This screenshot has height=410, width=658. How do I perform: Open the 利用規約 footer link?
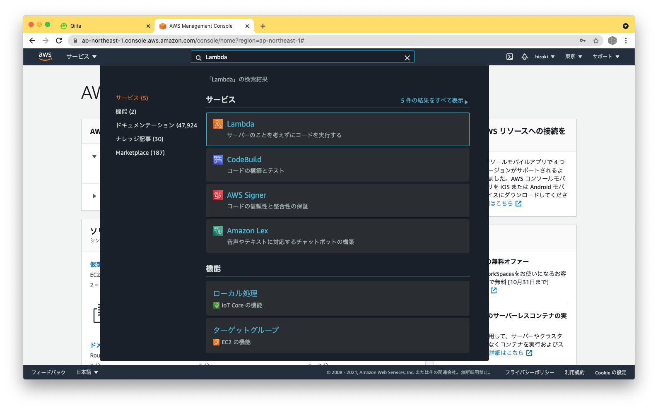coord(575,372)
